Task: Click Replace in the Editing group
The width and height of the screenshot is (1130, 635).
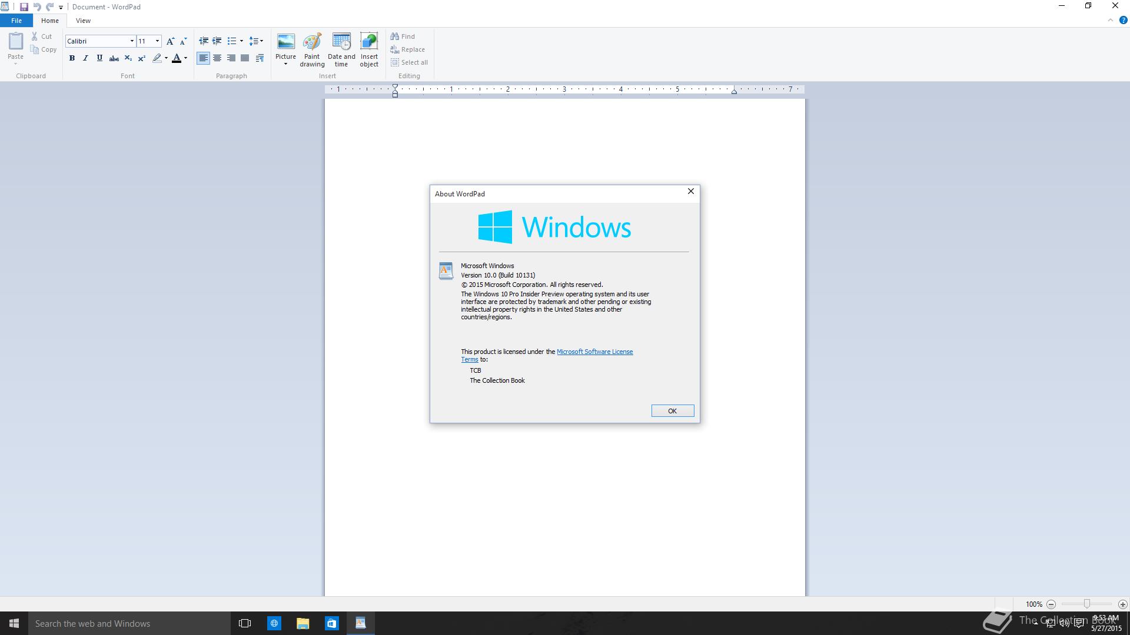Action: click(x=407, y=49)
